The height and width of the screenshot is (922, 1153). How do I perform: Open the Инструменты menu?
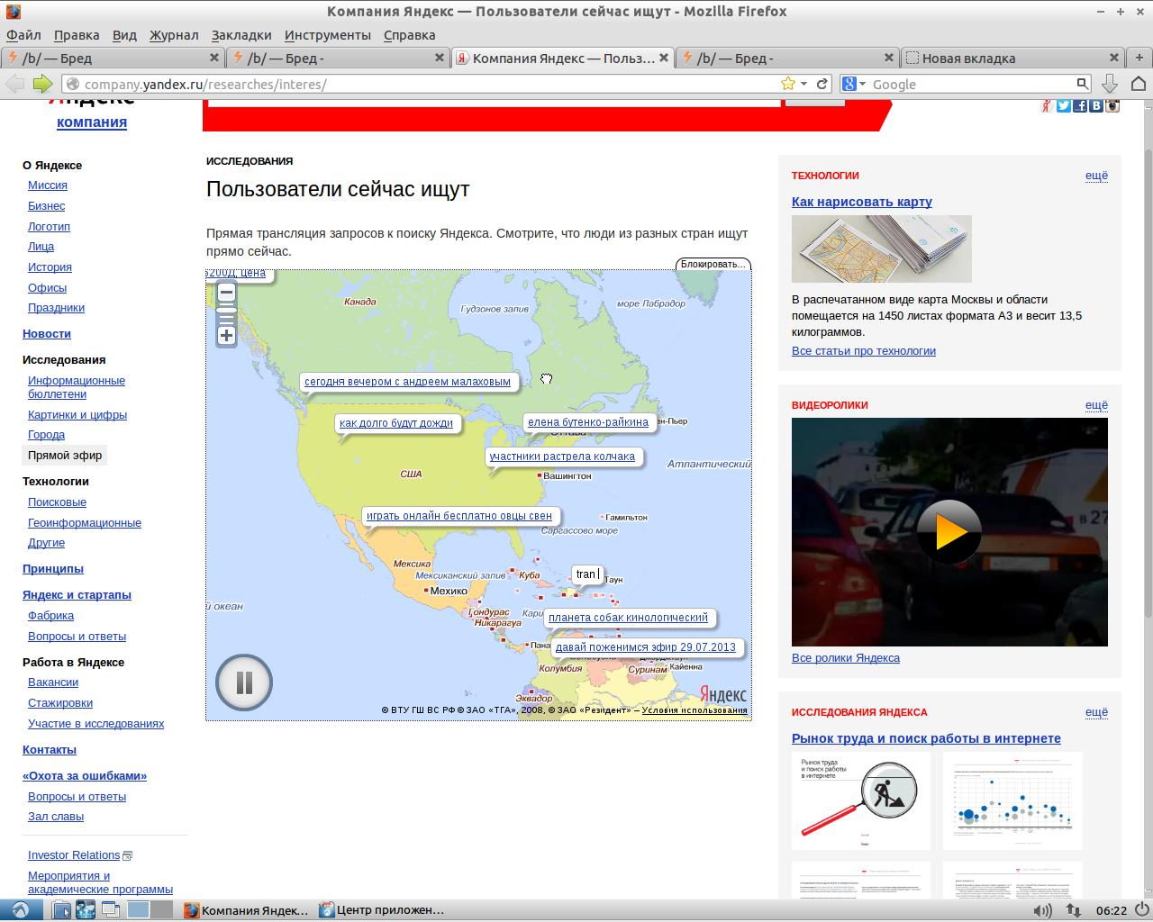[x=328, y=35]
